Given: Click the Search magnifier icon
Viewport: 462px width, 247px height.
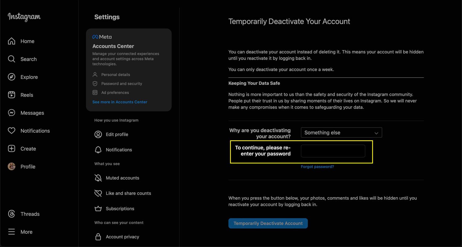Looking at the screenshot, I should coord(11,59).
